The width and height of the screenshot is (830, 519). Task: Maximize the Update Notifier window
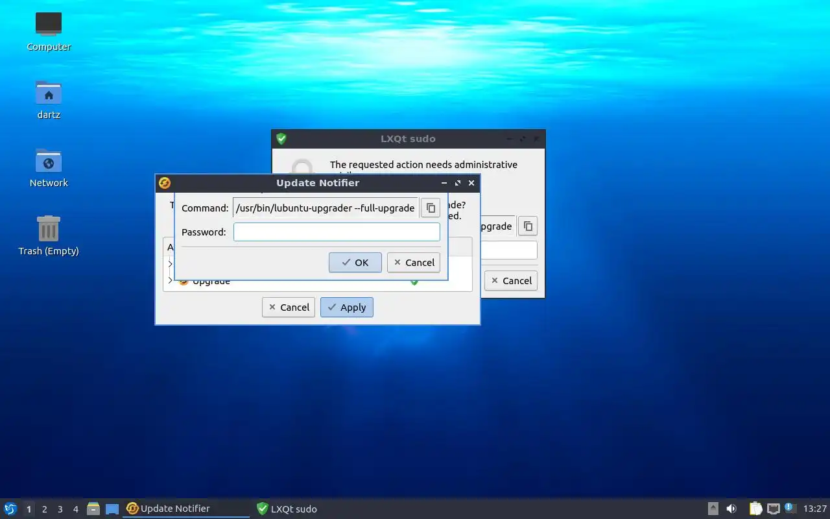458,183
